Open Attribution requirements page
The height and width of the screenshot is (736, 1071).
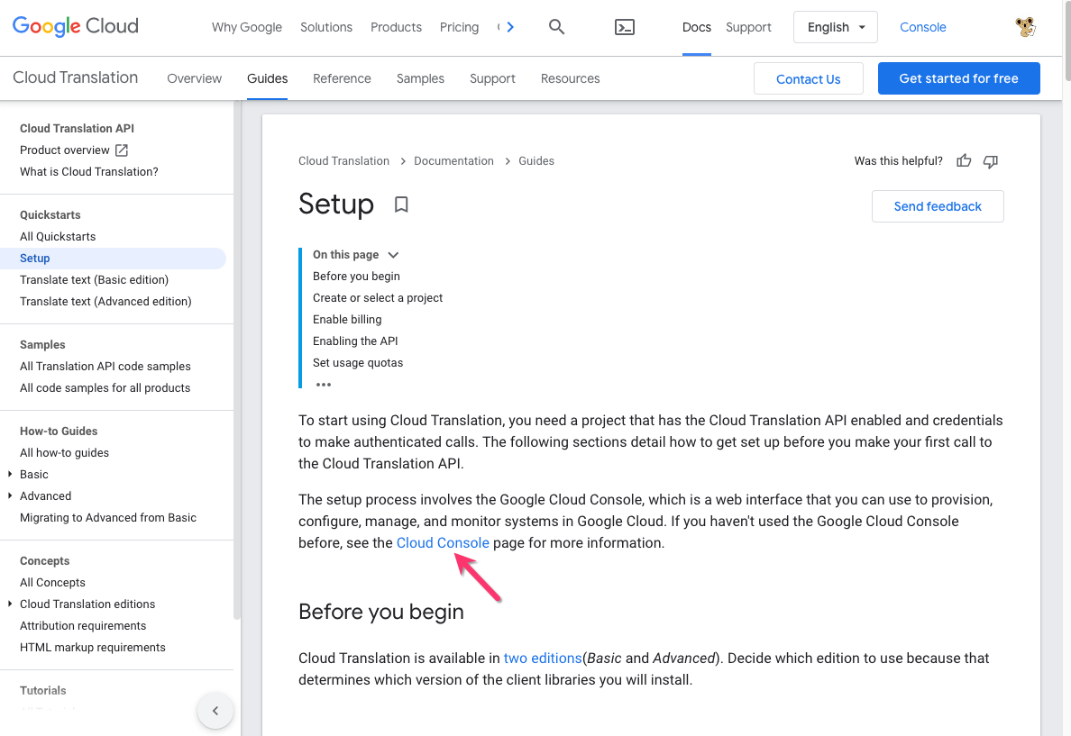(x=83, y=625)
